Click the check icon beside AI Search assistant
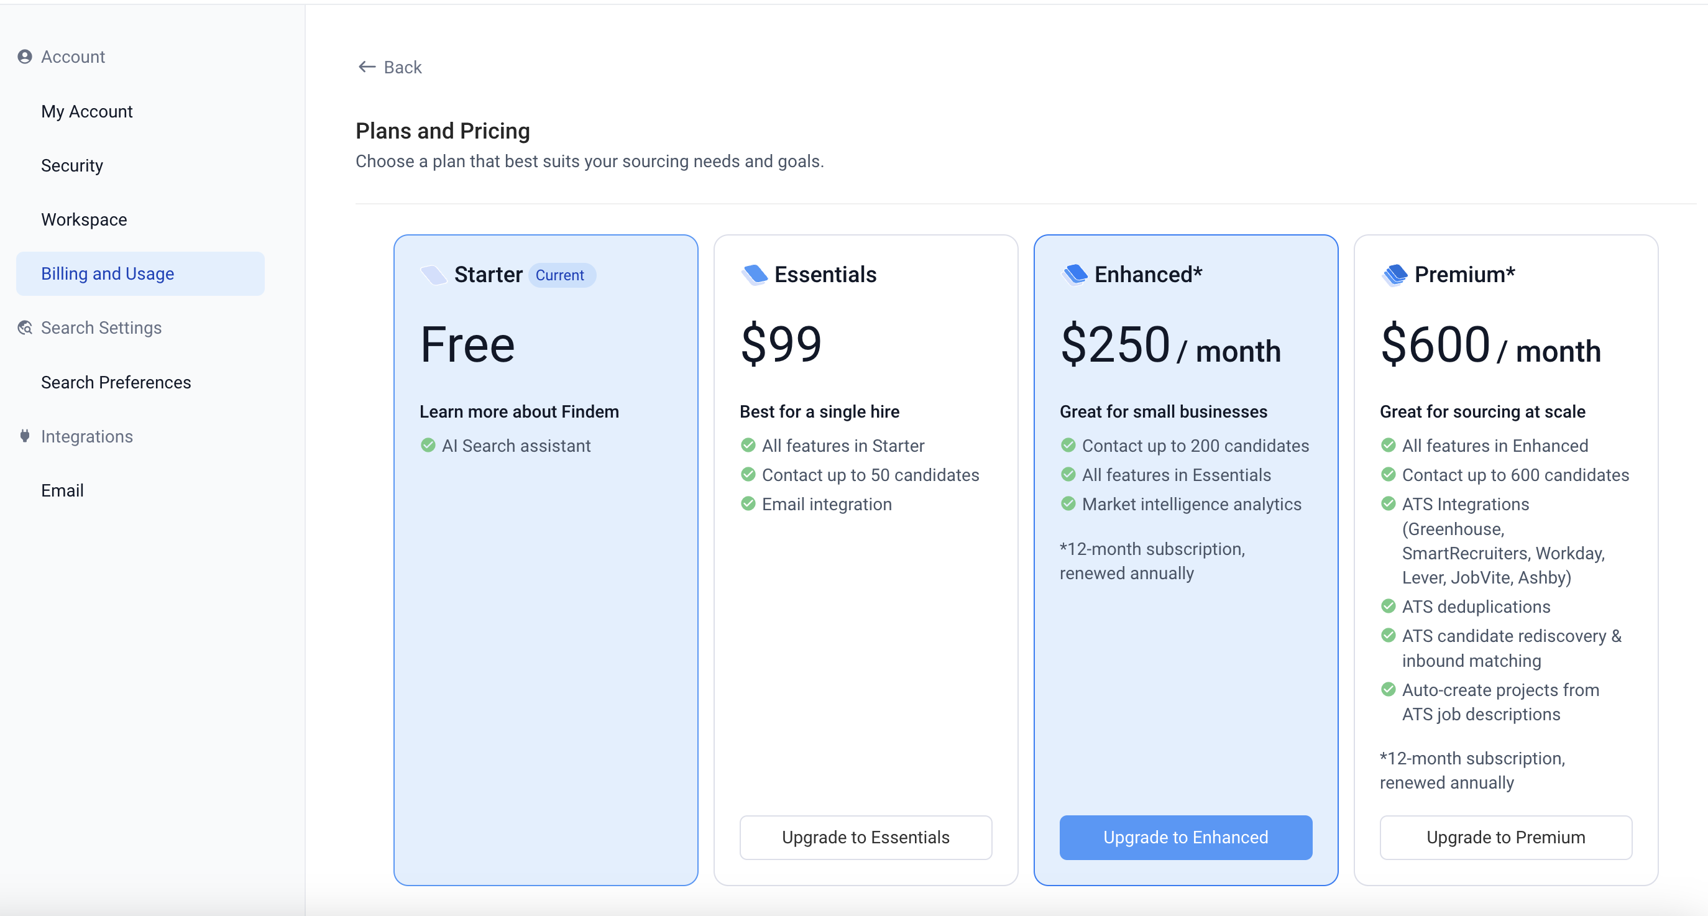The height and width of the screenshot is (916, 1708). point(428,446)
